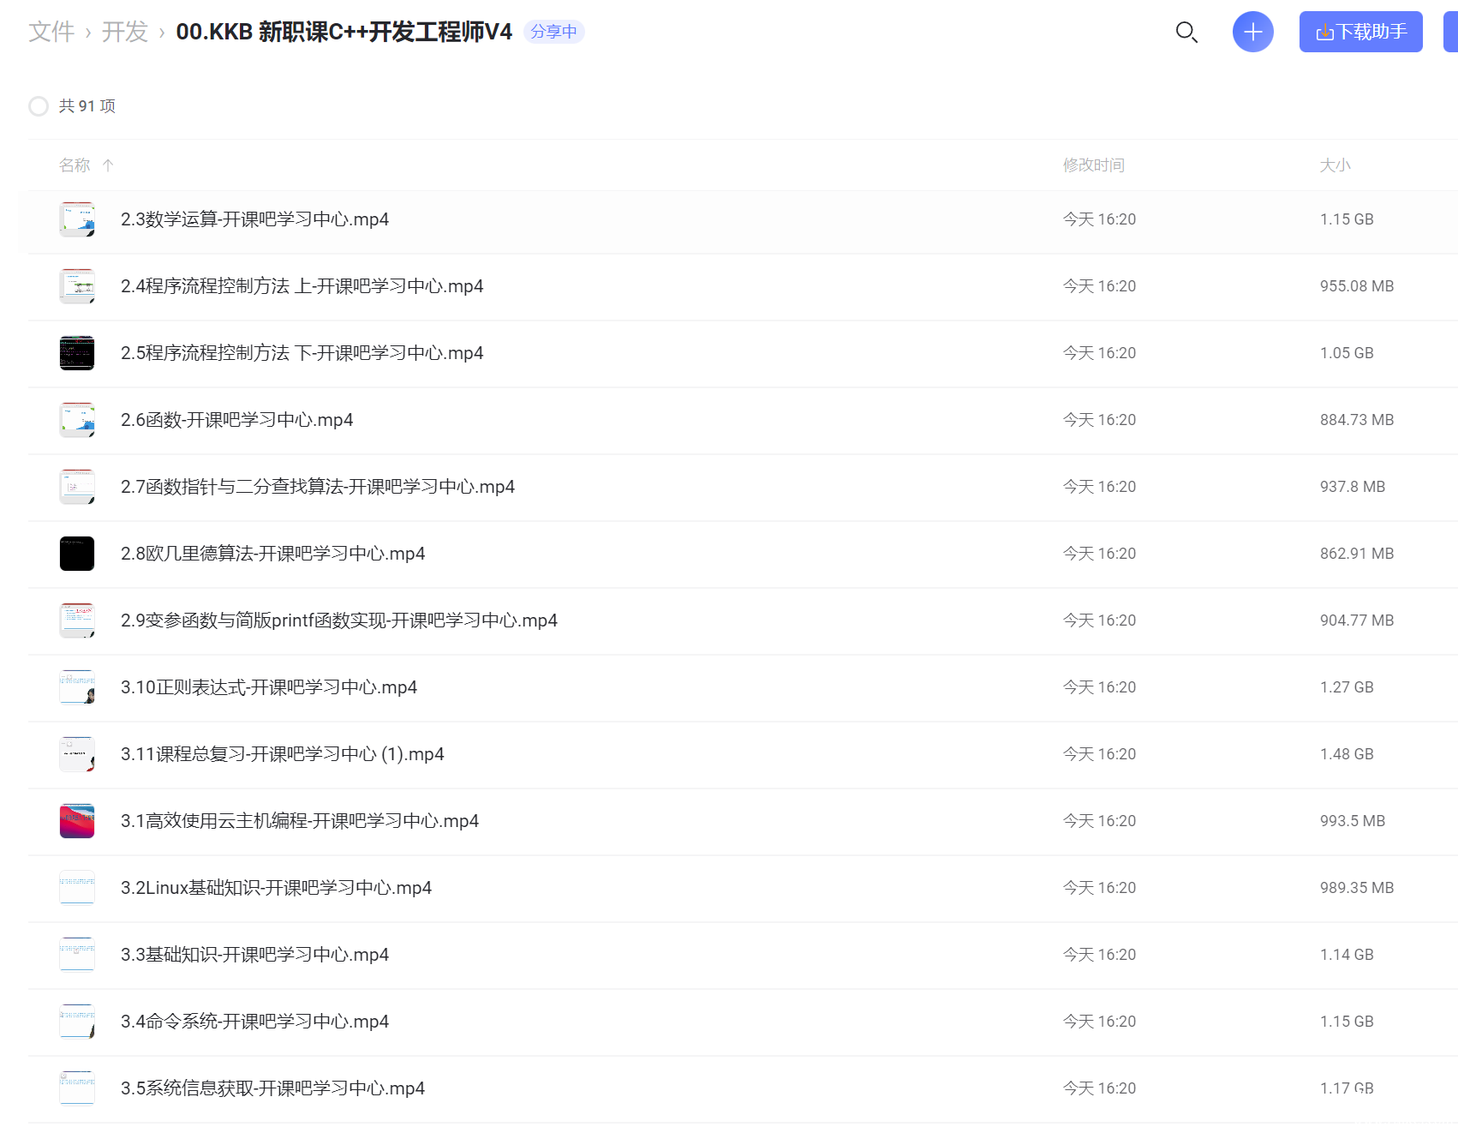
Task: Click the blue plus add button
Action: click(1252, 32)
